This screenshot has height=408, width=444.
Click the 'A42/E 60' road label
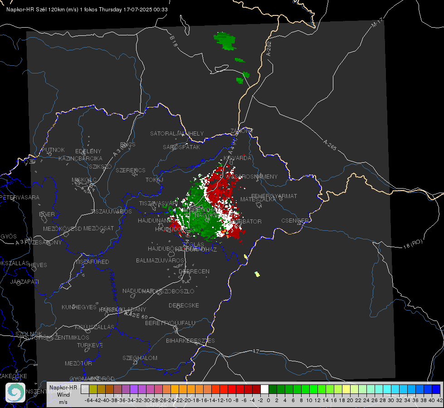[x=136, y=315]
